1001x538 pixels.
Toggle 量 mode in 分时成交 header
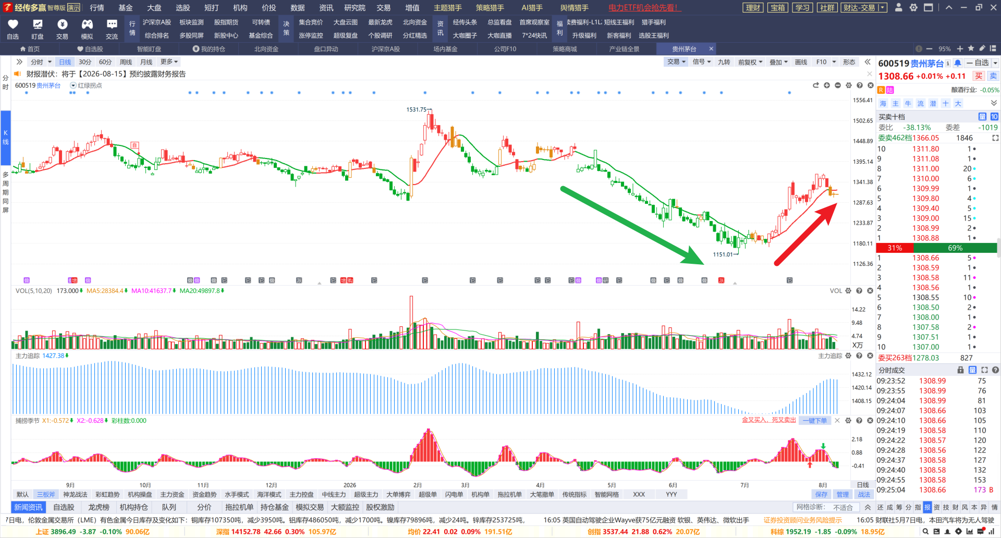click(x=972, y=370)
